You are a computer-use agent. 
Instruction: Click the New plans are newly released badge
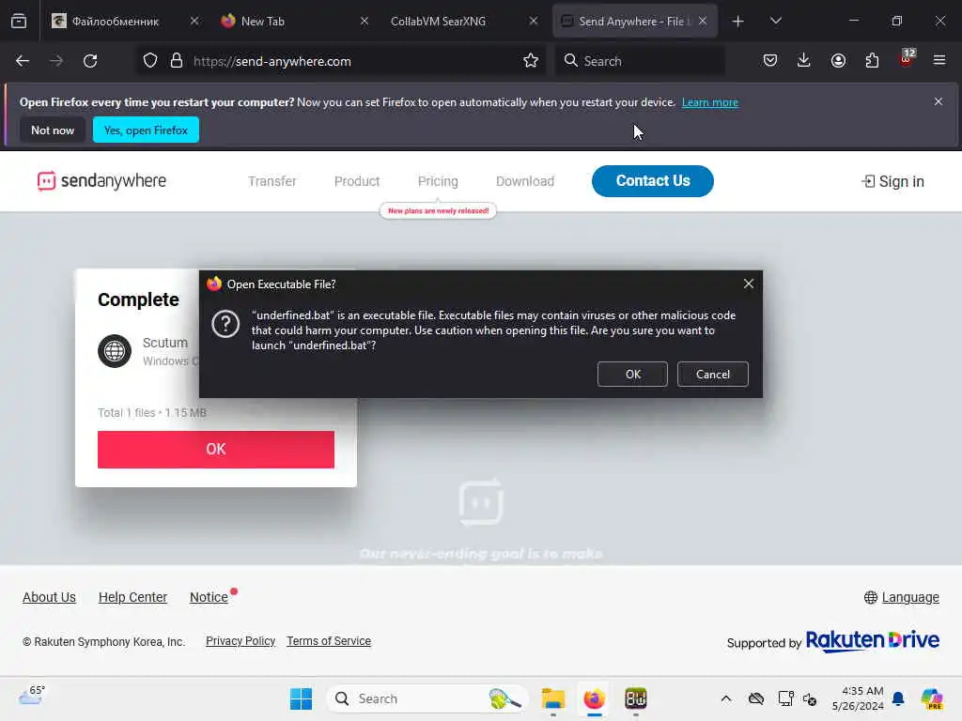[438, 211]
